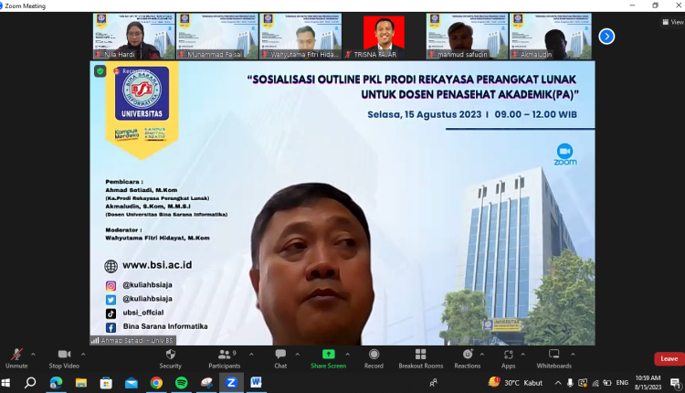Image resolution: width=685 pixels, height=393 pixels.
Task: Open Reactions menu
Action: [x=468, y=358]
